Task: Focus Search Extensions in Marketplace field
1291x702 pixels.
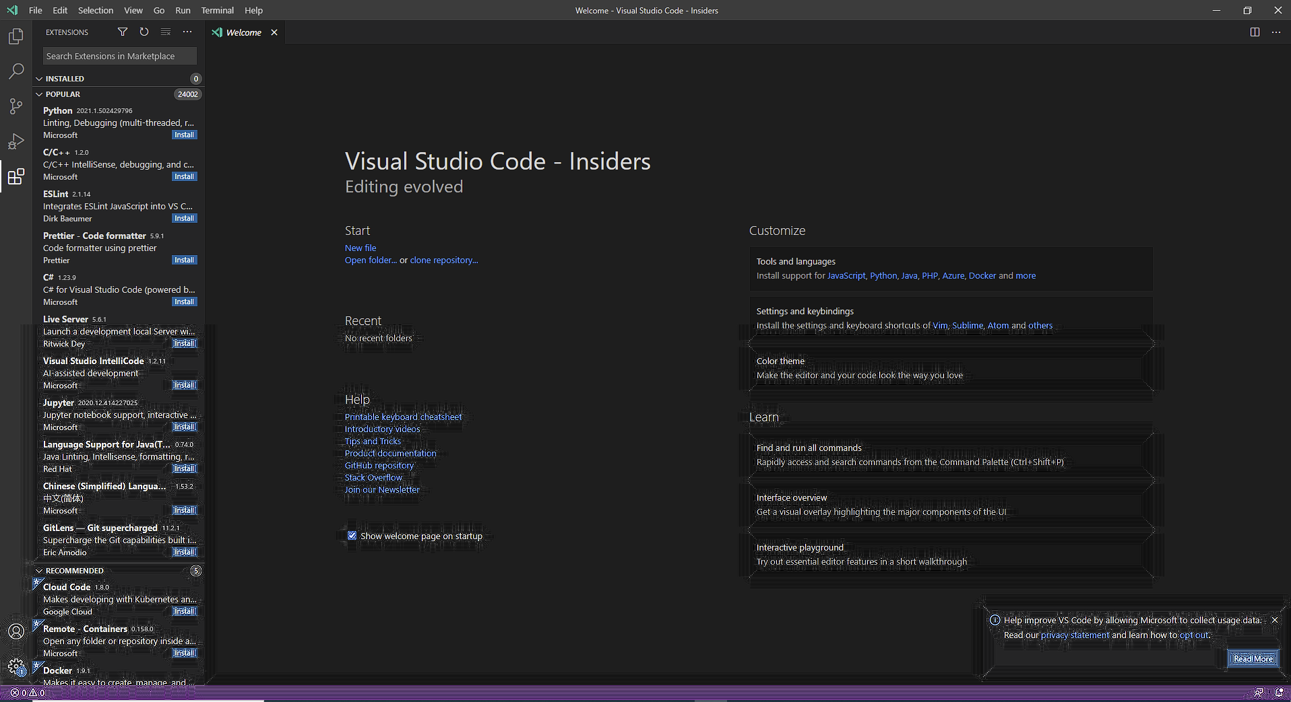Action: [119, 56]
